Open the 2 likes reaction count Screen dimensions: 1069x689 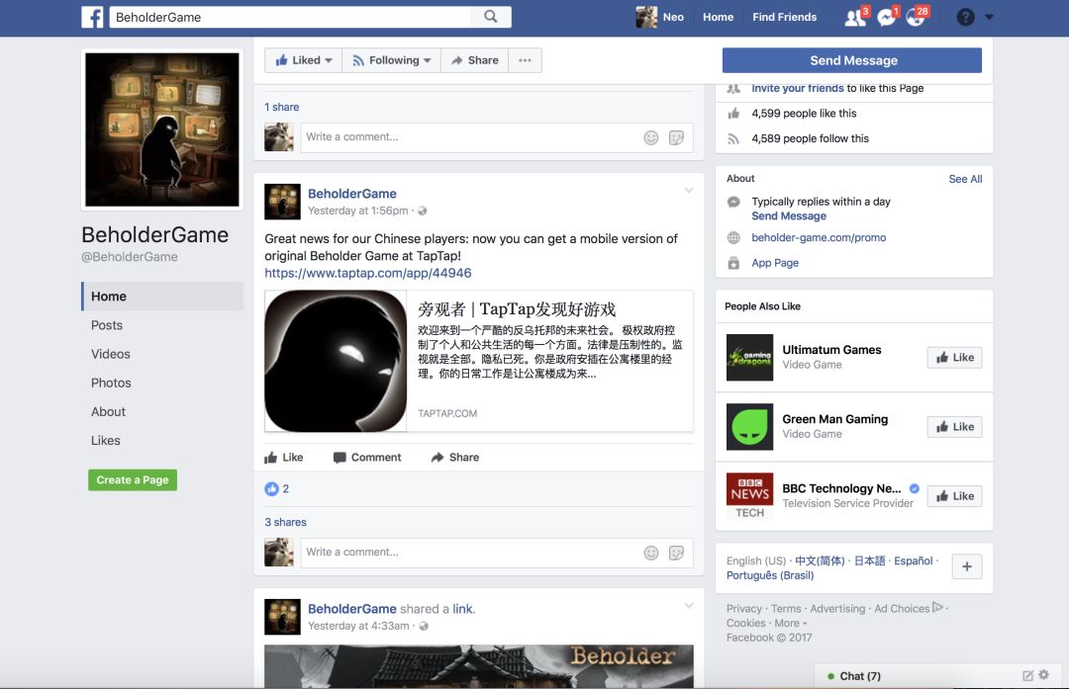277,489
